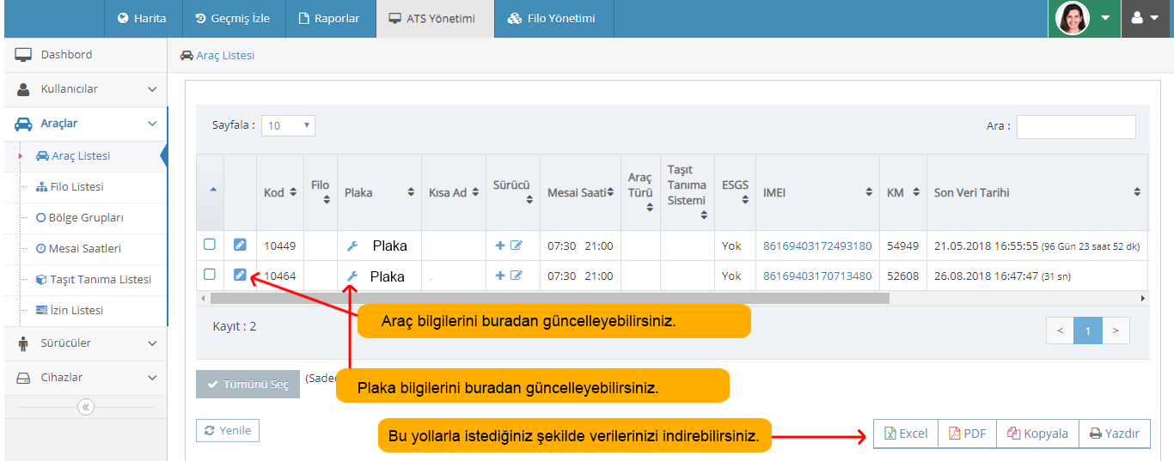Open the Harita globe tab
This screenshot has height=461, width=1174.
point(141,18)
